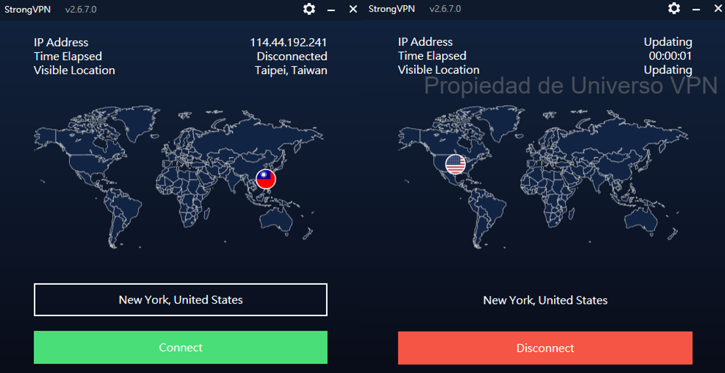Click the red Disconnect button

pyautogui.click(x=545, y=347)
